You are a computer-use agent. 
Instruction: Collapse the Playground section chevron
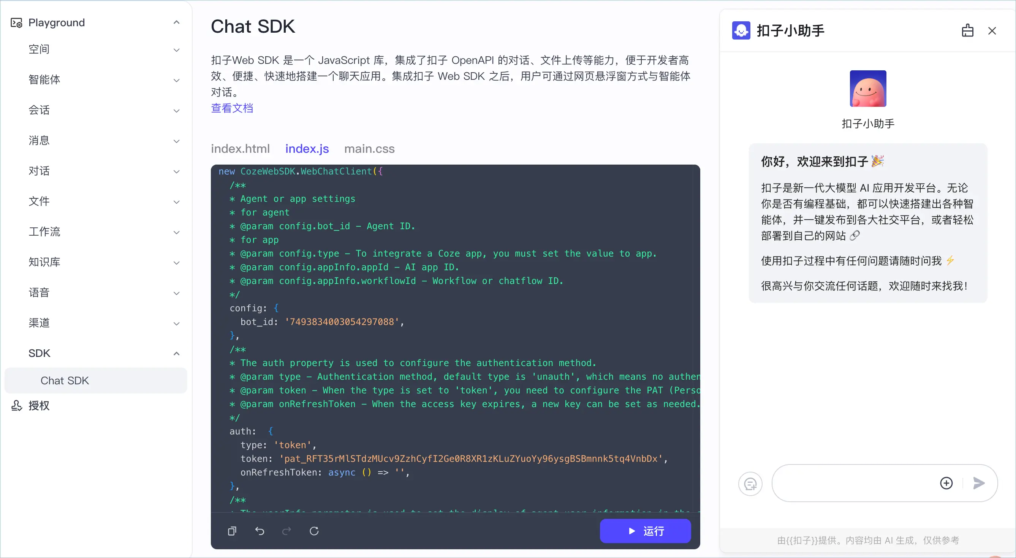(x=176, y=22)
